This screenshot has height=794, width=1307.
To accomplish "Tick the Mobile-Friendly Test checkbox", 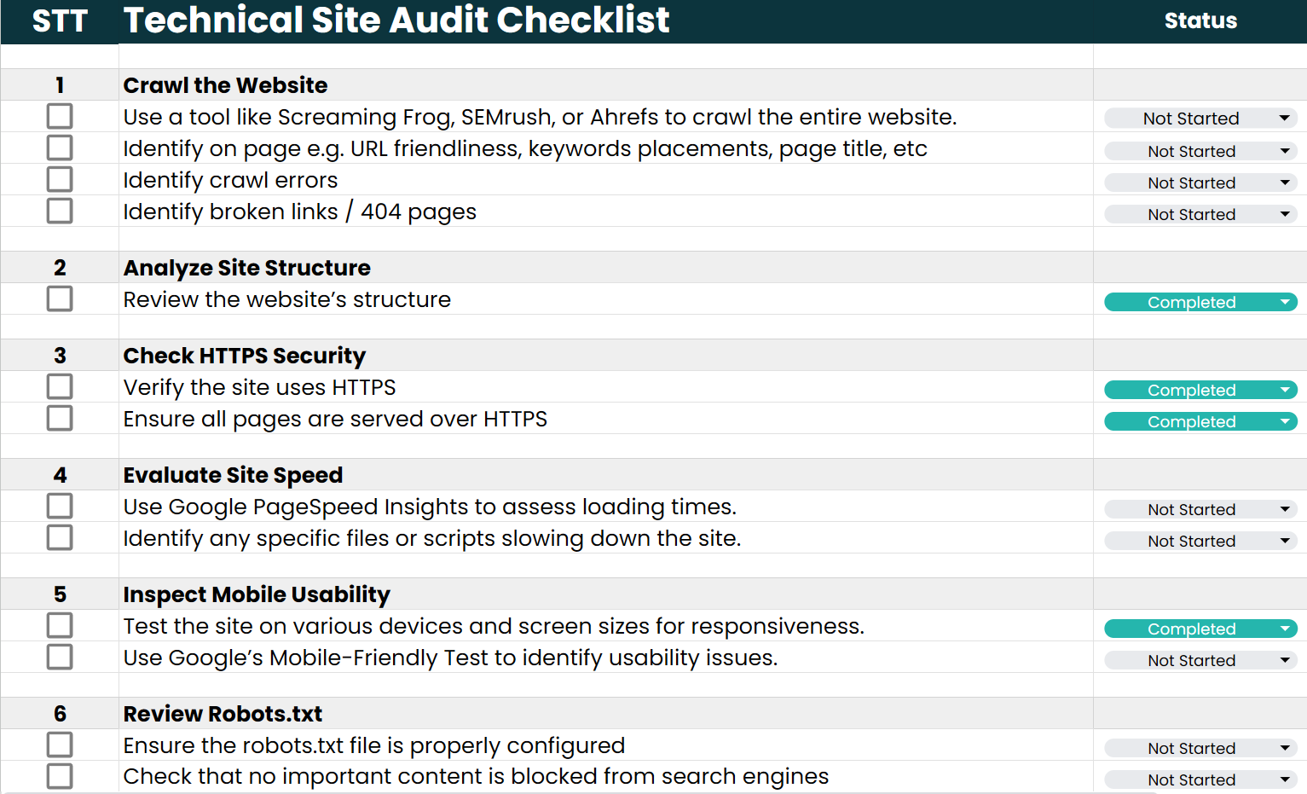I will coord(60,657).
